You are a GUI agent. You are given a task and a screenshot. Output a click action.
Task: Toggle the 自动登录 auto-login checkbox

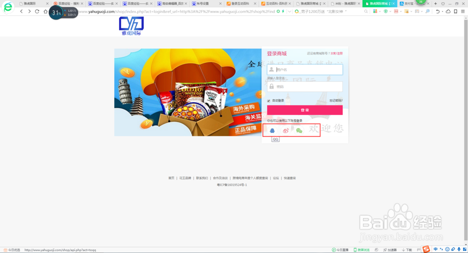click(x=269, y=101)
